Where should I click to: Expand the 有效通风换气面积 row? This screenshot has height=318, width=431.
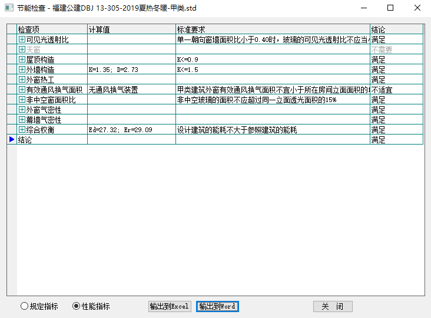point(22,90)
